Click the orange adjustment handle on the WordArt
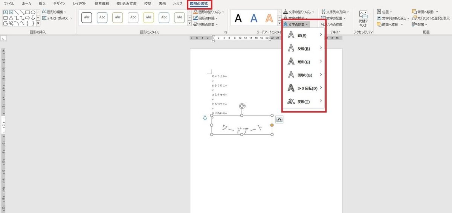 272,125
